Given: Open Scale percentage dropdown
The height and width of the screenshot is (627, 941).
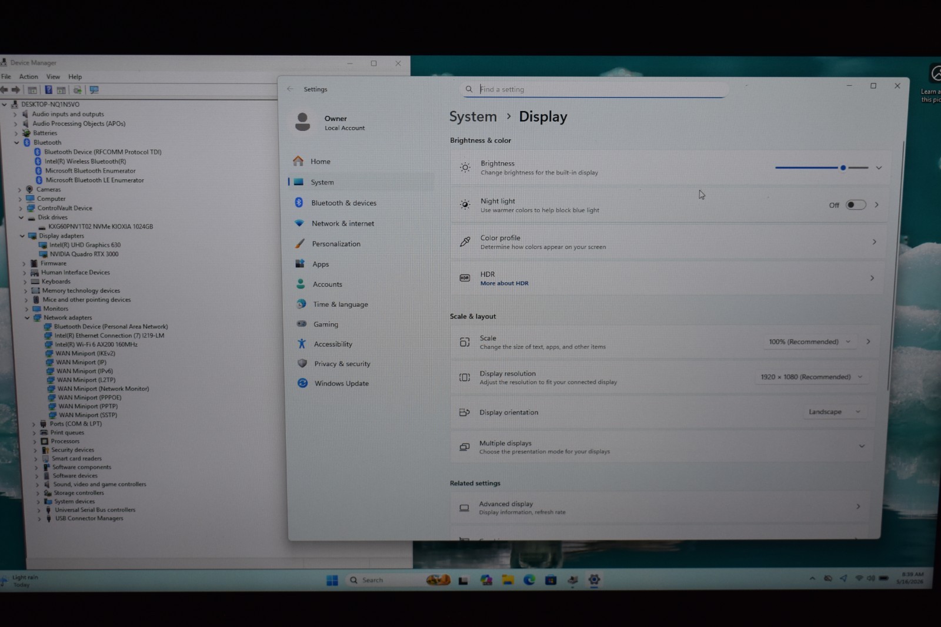Looking at the screenshot, I should tap(809, 342).
